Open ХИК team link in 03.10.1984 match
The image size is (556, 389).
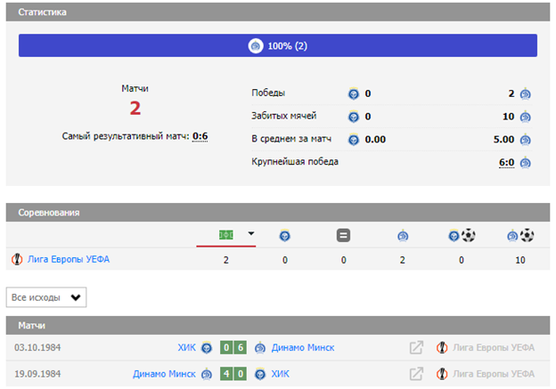click(x=186, y=348)
